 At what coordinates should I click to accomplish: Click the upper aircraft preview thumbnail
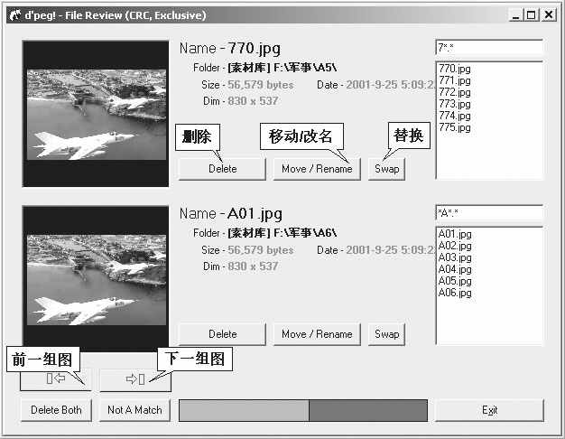point(96,113)
